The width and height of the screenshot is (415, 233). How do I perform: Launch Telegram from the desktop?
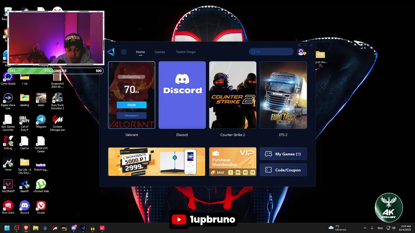pos(41,121)
